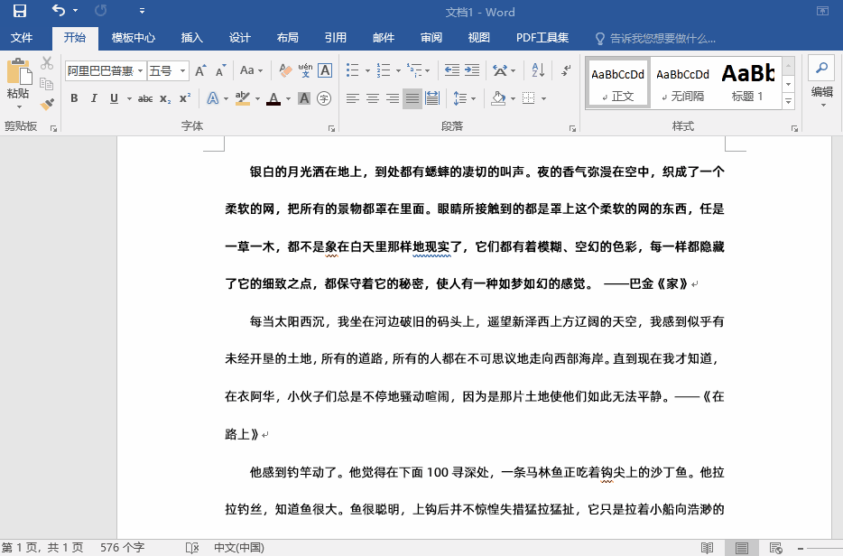
Task: Click the Format Painter brush icon
Action: tap(47, 104)
